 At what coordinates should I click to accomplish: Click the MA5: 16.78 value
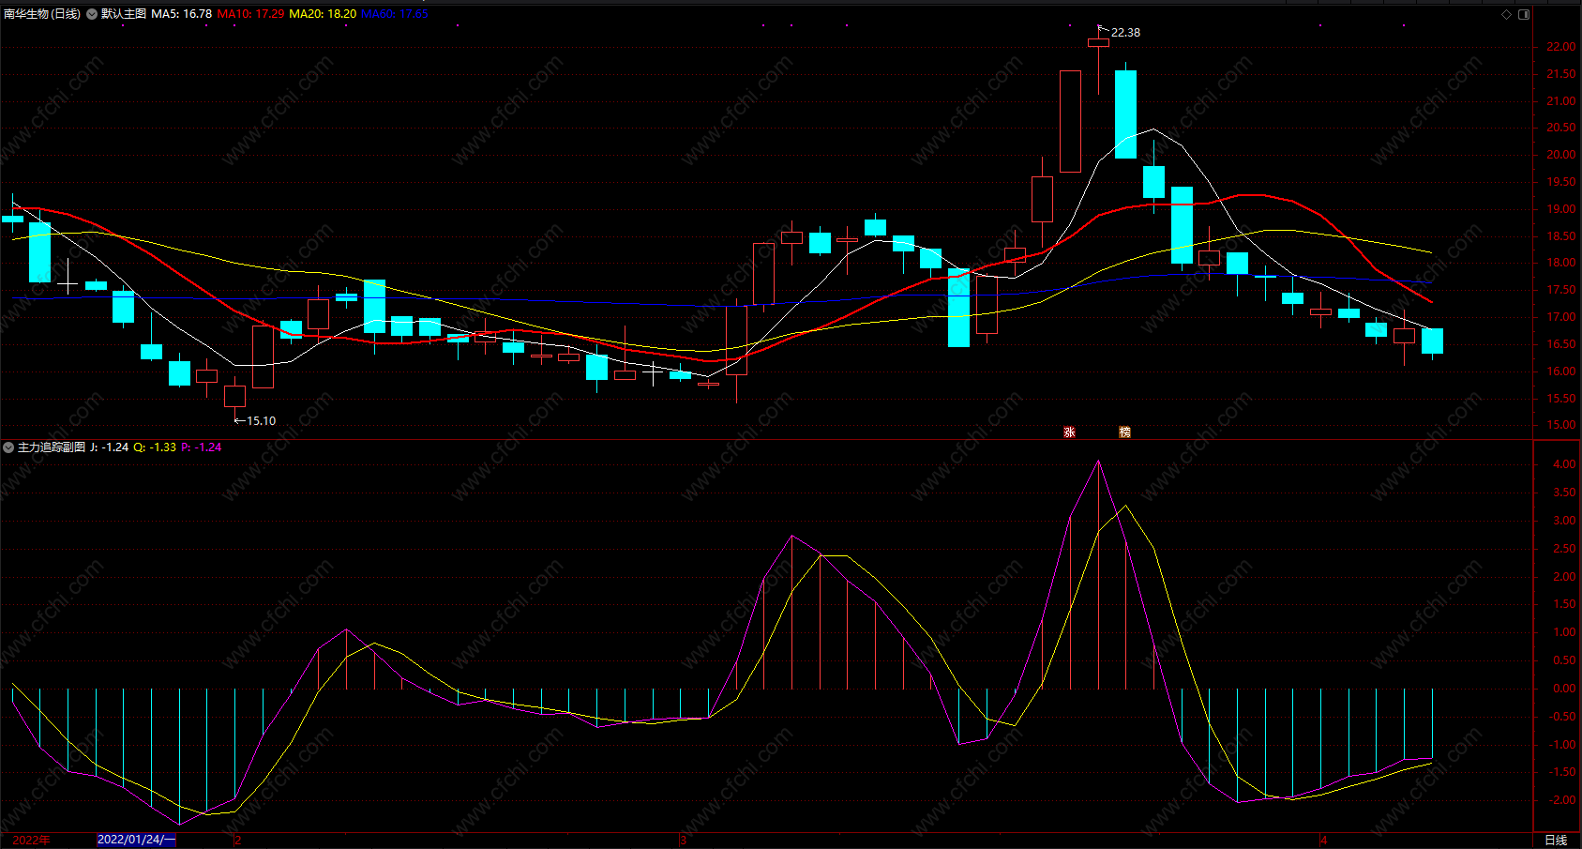click(182, 14)
